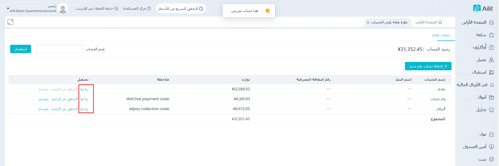Open the يثبت settings gear item
Screen dimensions: 499x166
tap(491, 159)
